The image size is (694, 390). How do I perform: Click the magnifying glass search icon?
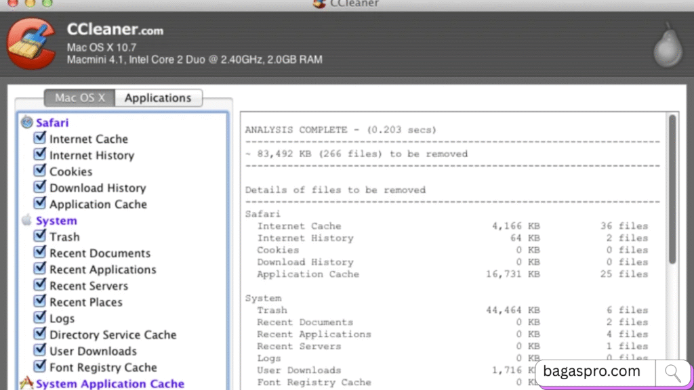pos(672,372)
